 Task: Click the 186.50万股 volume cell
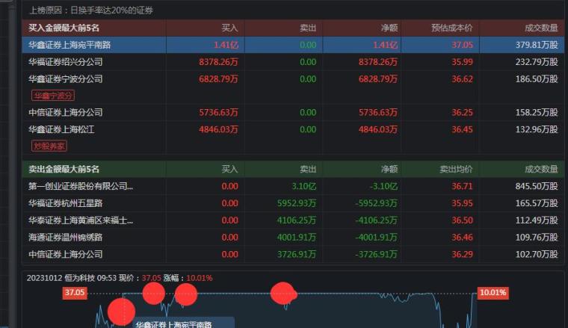coord(537,79)
